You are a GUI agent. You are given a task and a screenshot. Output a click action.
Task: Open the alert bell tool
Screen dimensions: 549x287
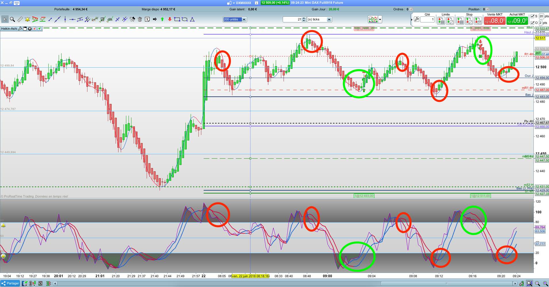point(27,19)
